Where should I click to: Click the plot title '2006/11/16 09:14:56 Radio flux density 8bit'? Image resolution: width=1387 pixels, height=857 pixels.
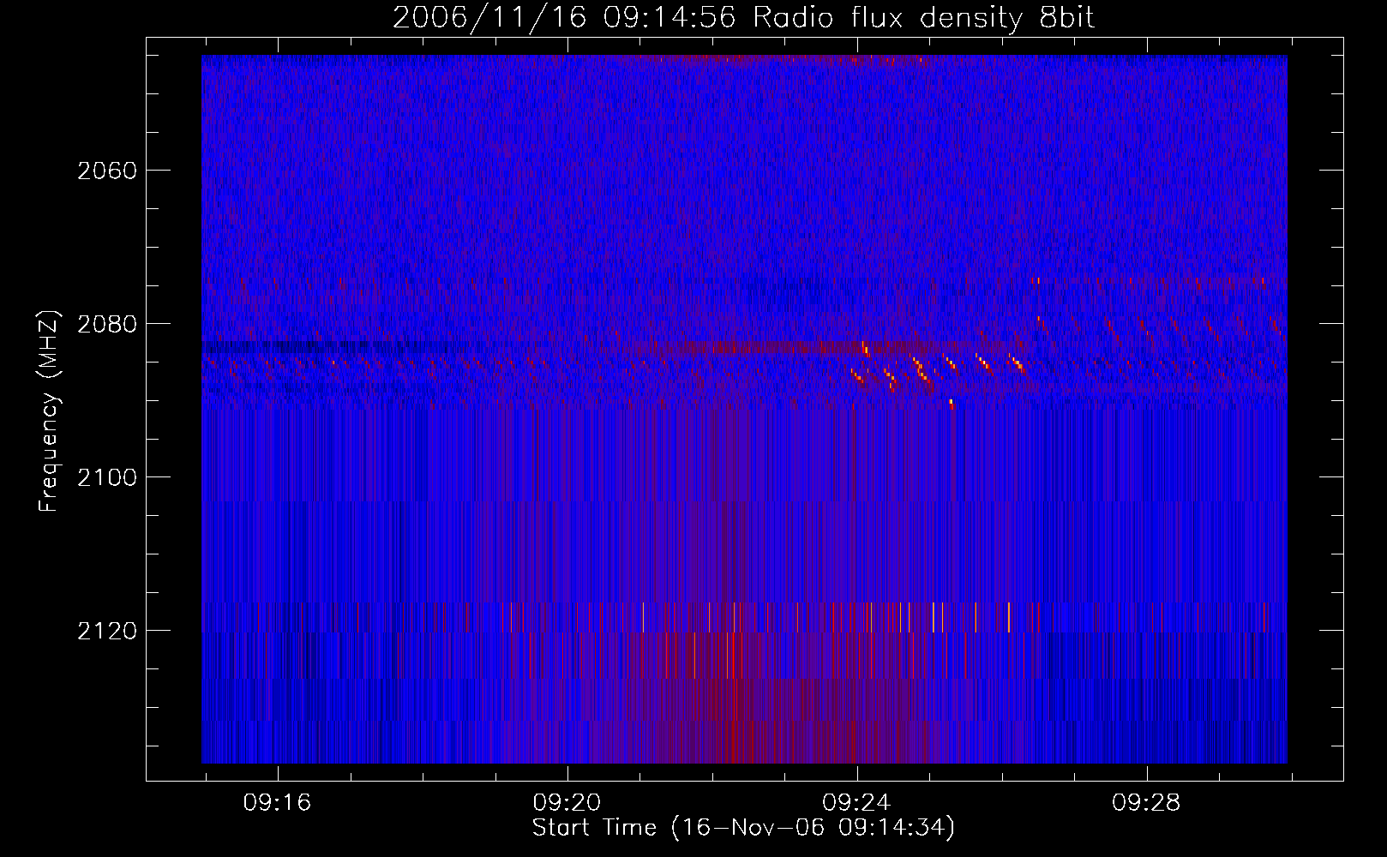point(743,18)
